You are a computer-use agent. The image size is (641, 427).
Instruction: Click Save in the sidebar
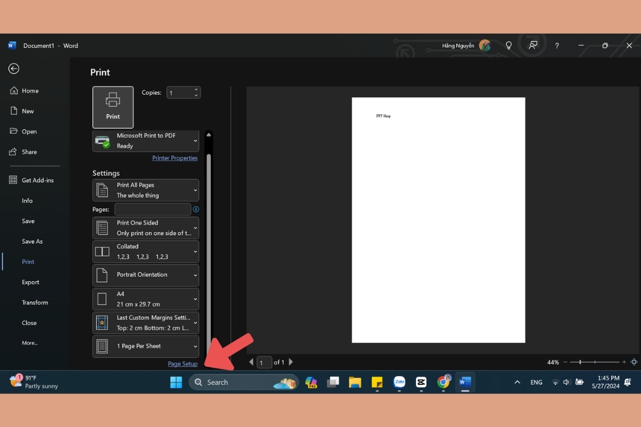tap(28, 221)
